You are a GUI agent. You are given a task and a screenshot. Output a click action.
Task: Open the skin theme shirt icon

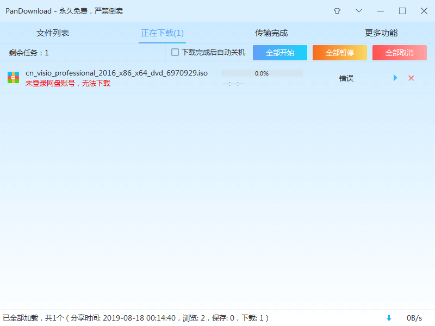pos(337,11)
